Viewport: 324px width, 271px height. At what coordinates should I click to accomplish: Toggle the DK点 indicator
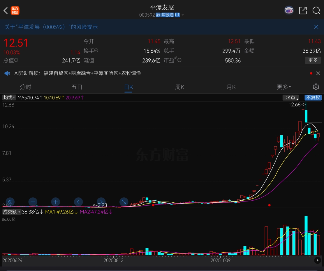point(290,97)
